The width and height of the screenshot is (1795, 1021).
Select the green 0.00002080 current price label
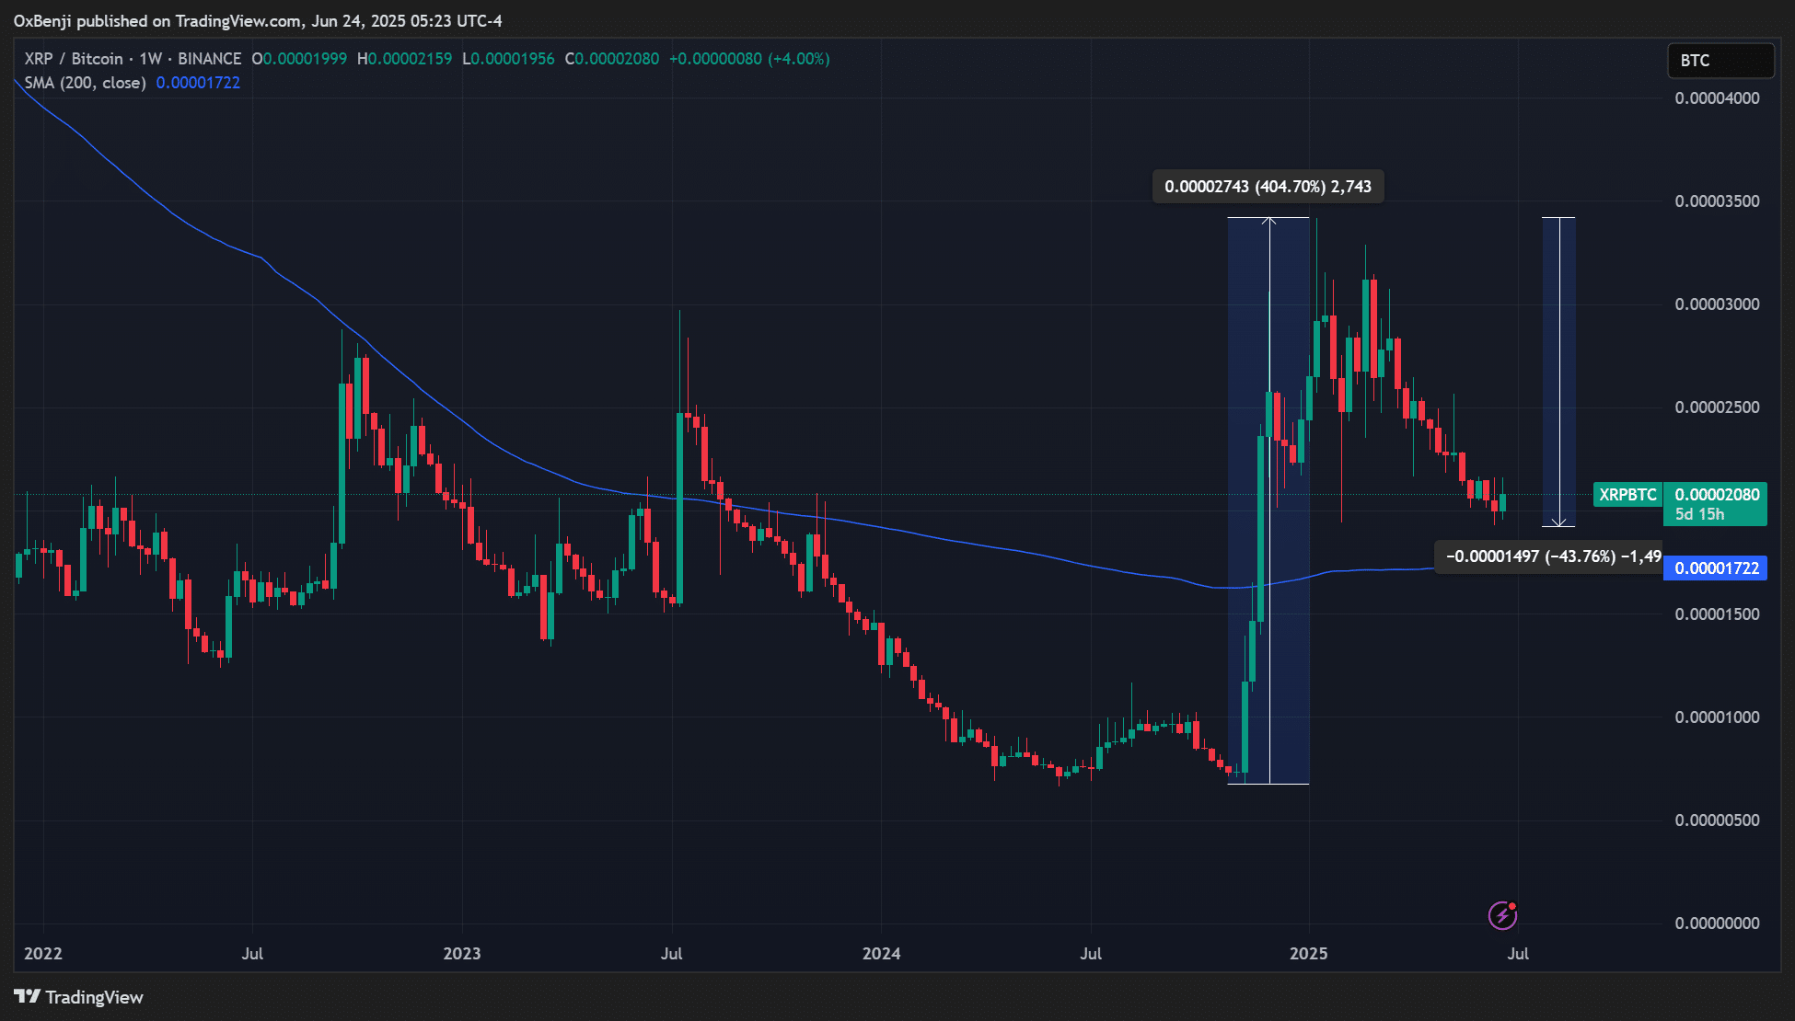tap(1717, 495)
